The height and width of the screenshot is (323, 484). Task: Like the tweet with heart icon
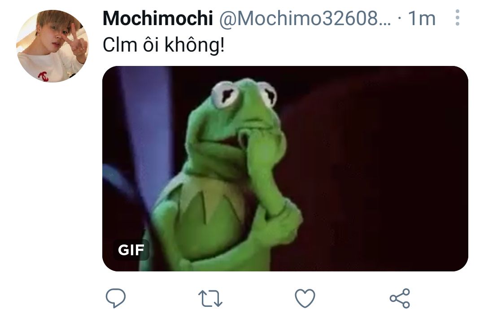click(305, 298)
